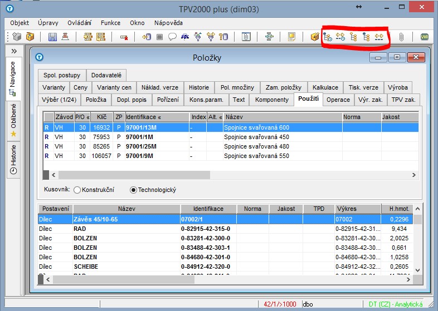Click the speech bubble comment icon

[x=172, y=37]
